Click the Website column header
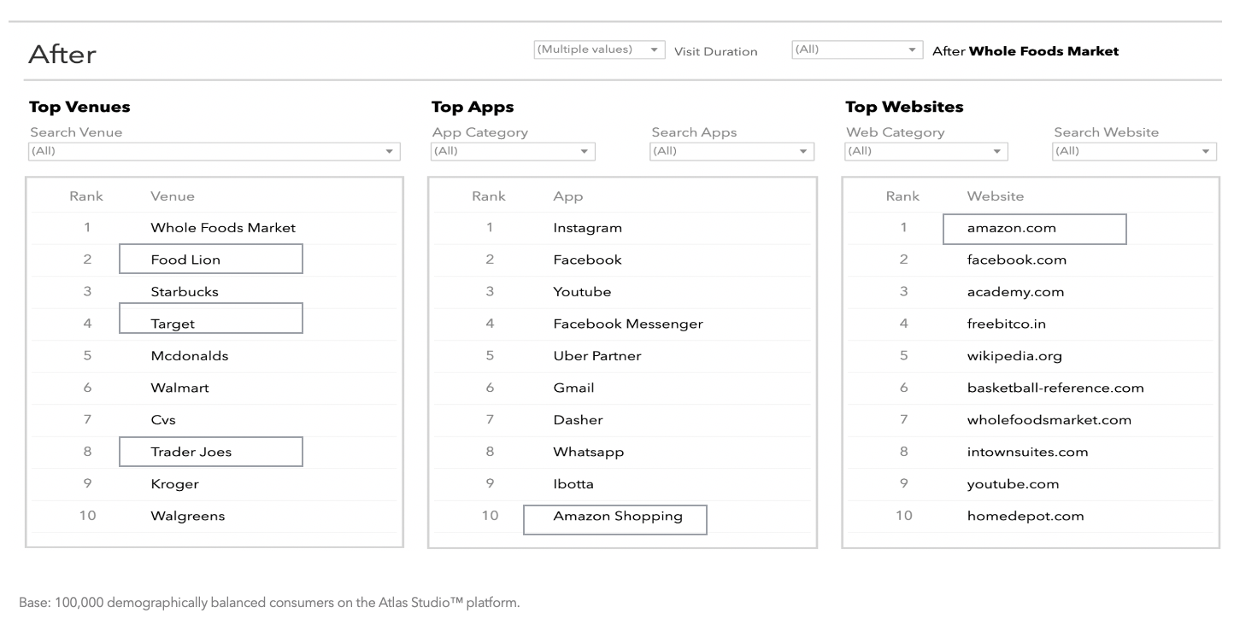The width and height of the screenshot is (1234, 625). (995, 196)
